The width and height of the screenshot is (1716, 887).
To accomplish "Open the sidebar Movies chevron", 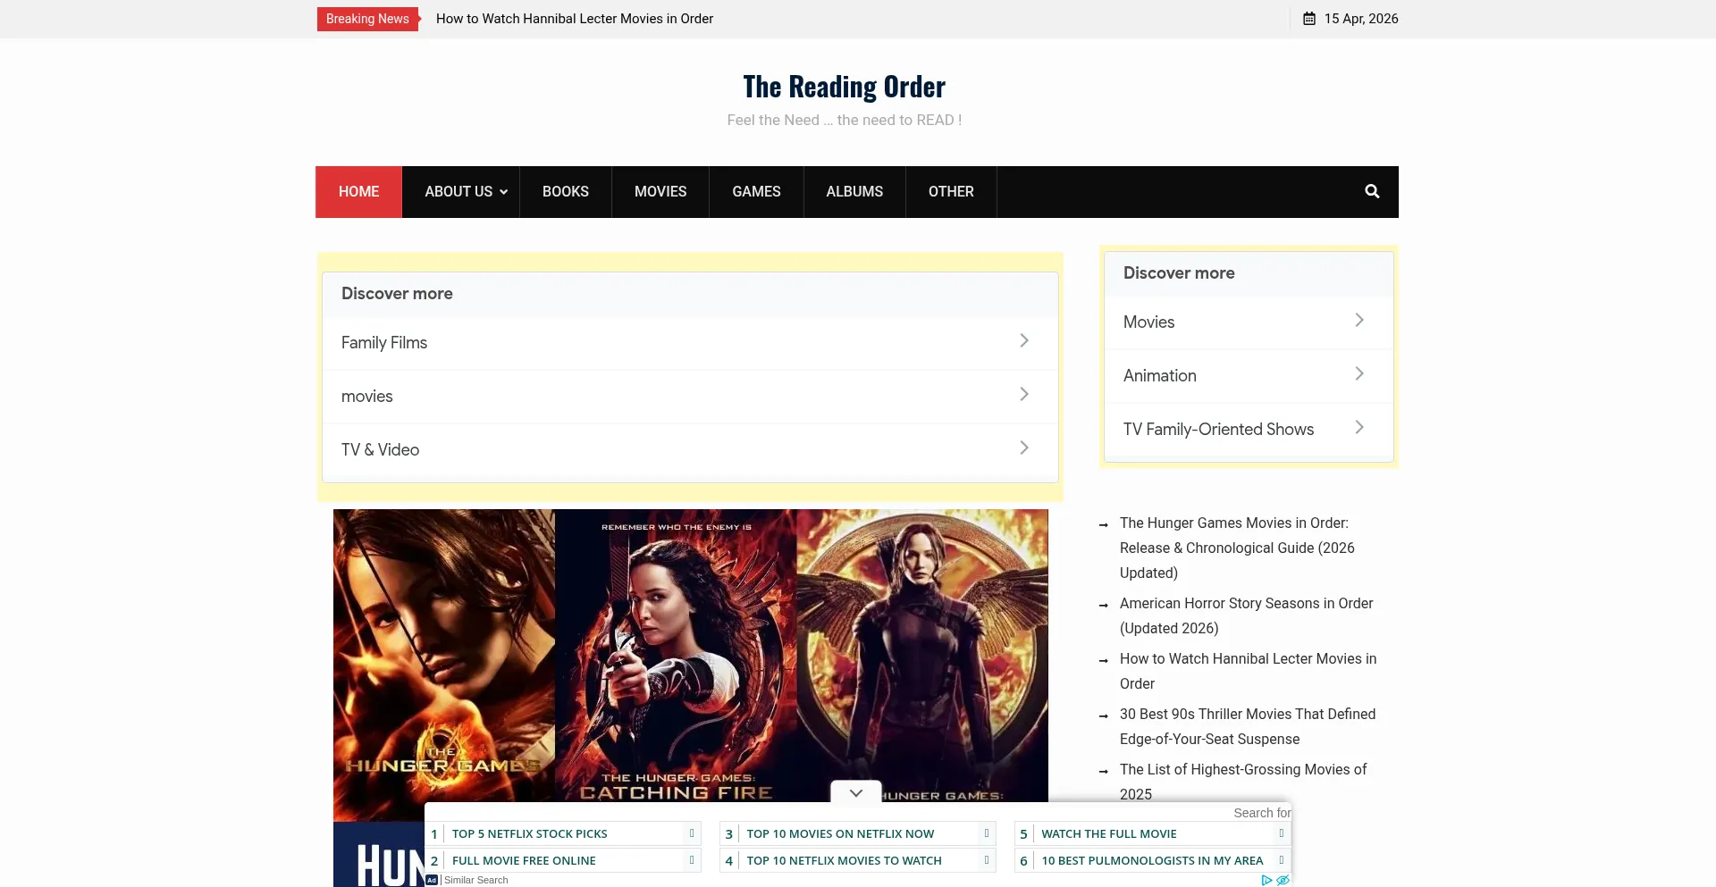I will 1359,320.
